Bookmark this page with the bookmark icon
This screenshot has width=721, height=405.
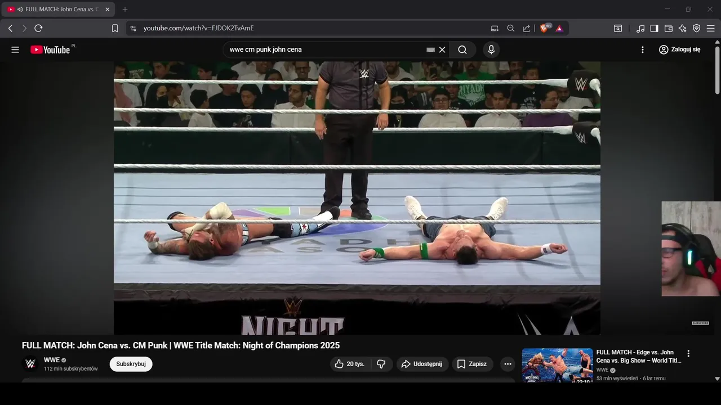pos(115,28)
